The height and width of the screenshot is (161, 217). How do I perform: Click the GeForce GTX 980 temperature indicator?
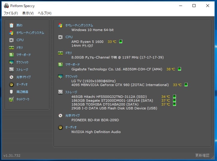click(186, 85)
